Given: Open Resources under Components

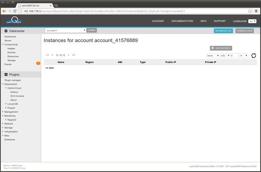Looking at the screenshot, I should (x=13, y=56).
